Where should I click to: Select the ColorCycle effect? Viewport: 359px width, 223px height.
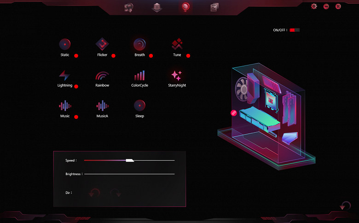pos(139,76)
